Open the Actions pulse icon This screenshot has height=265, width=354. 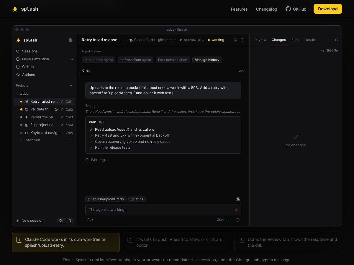click(x=18, y=75)
